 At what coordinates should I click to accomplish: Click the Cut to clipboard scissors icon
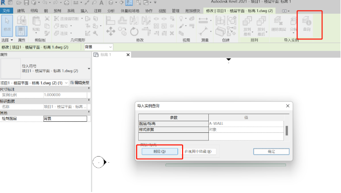tap(47, 19)
